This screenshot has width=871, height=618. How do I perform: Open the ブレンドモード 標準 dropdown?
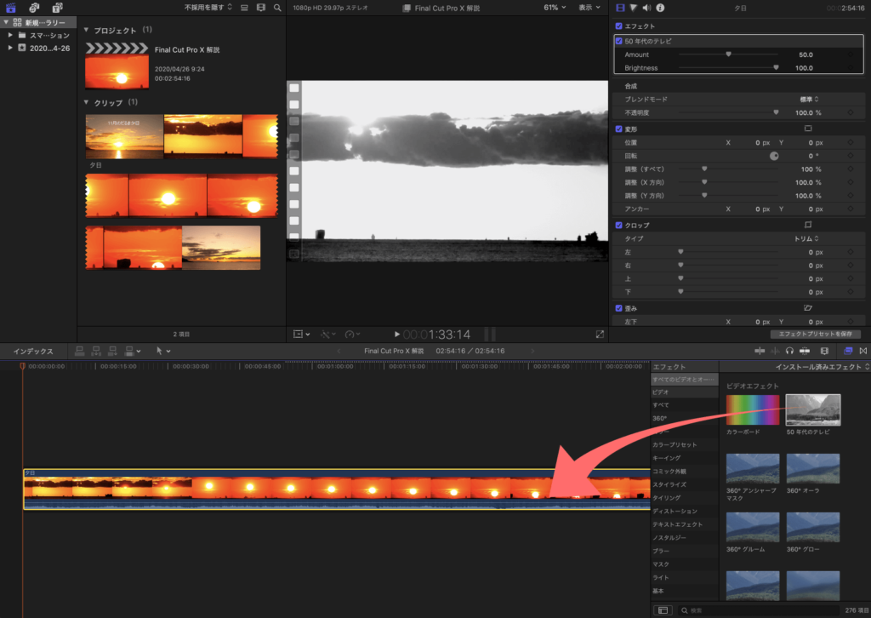pos(809,100)
